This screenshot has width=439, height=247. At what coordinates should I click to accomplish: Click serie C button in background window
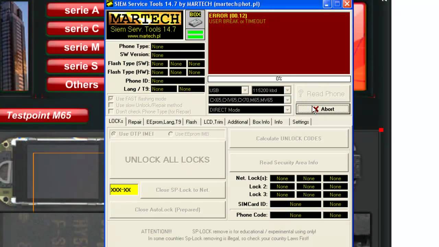click(75, 29)
